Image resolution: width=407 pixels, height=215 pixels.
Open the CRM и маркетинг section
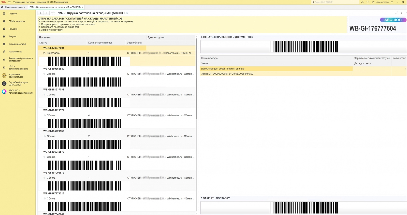(x=17, y=21)
